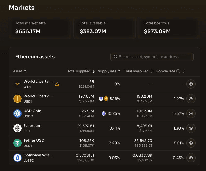Click the search magnifier icon
206x171 pixels.
pos(116,57)
